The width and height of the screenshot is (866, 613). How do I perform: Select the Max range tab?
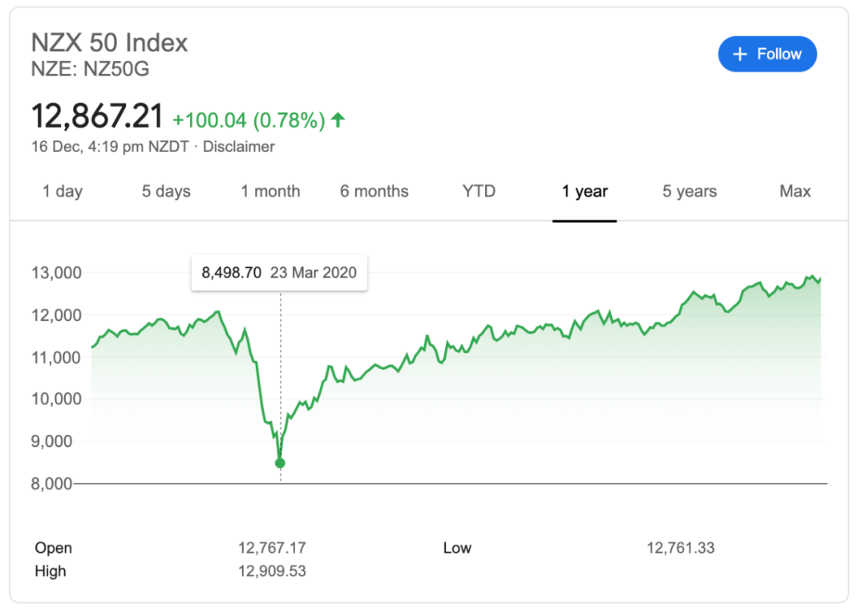(795, 191)
